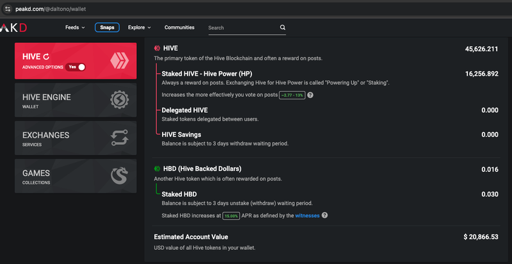Click the Games dragon icon
This screenshot has width=512, height=264.
(x=120, y=176)
